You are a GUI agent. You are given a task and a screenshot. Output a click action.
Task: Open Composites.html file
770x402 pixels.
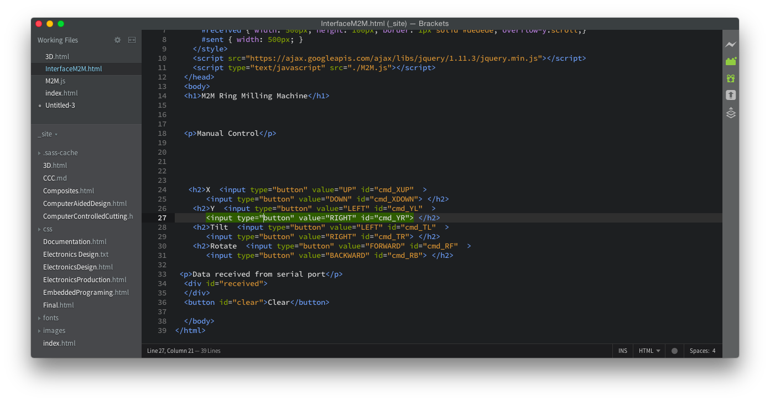click(x=69, y=191)
